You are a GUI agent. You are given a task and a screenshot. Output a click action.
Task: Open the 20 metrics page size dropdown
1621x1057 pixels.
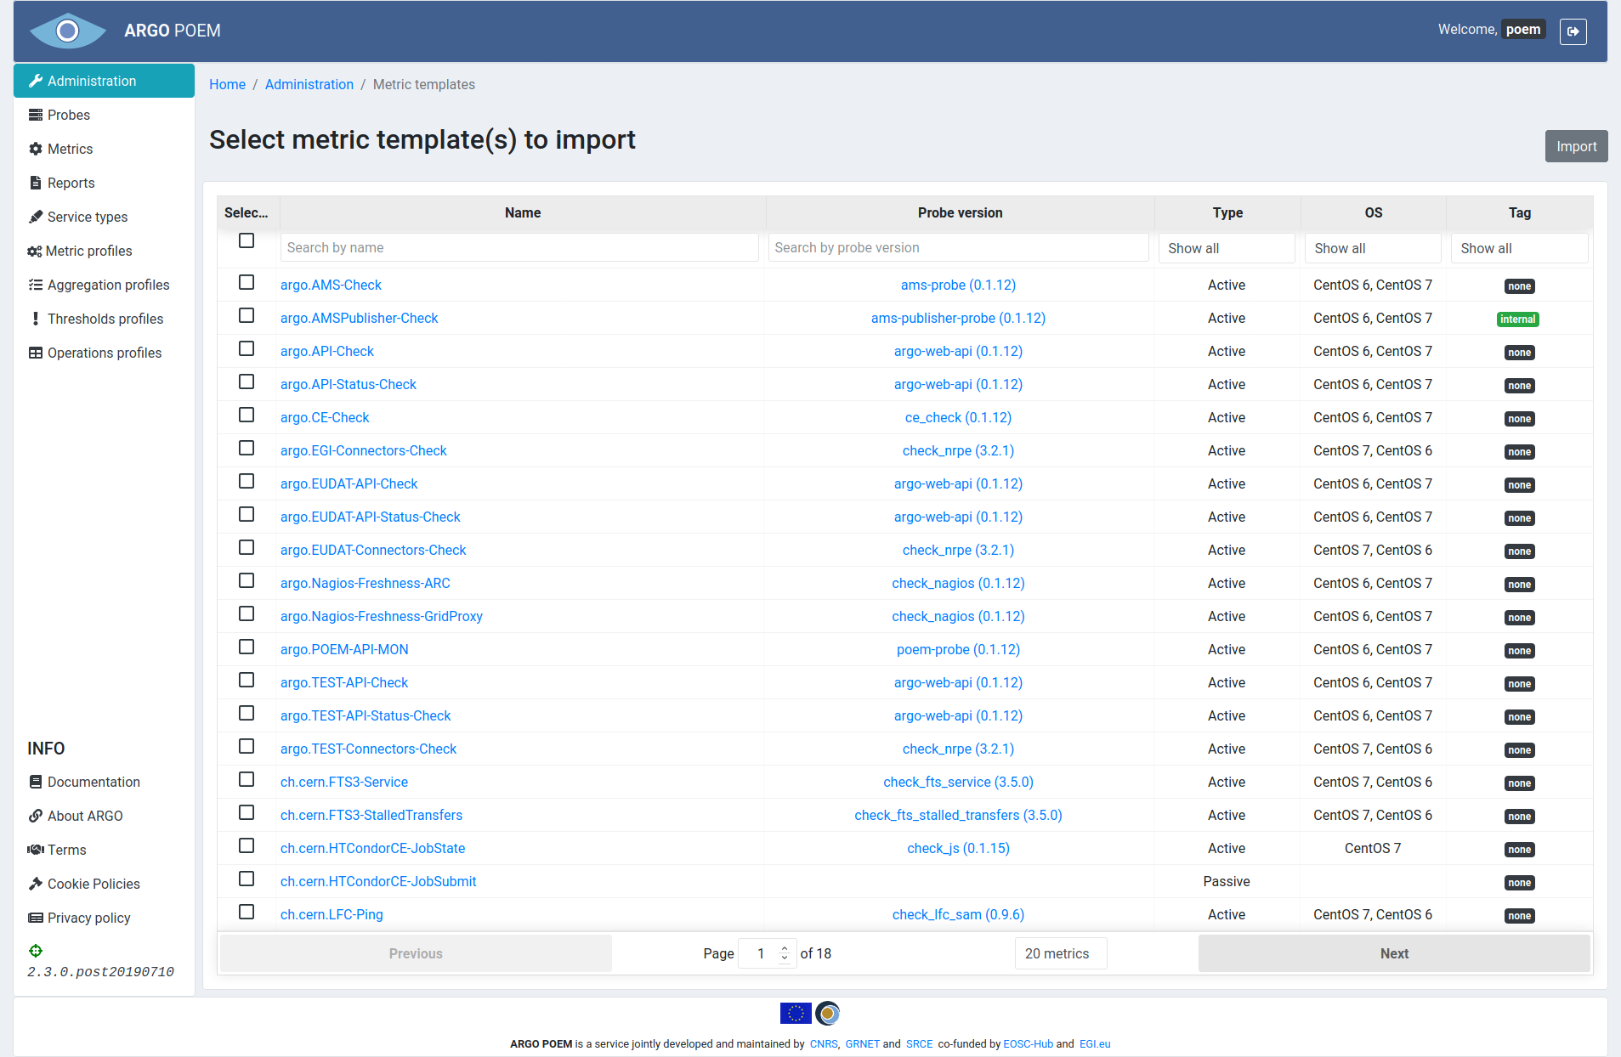point(1061,953)
